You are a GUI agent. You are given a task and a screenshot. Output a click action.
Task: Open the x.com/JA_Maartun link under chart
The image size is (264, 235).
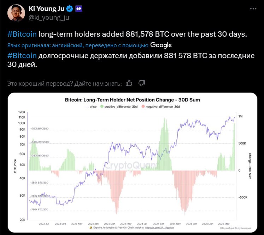coord(159,228)
